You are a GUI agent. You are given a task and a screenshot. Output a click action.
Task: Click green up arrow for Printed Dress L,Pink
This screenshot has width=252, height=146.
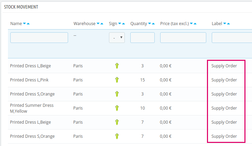click(x=117, y=80)
